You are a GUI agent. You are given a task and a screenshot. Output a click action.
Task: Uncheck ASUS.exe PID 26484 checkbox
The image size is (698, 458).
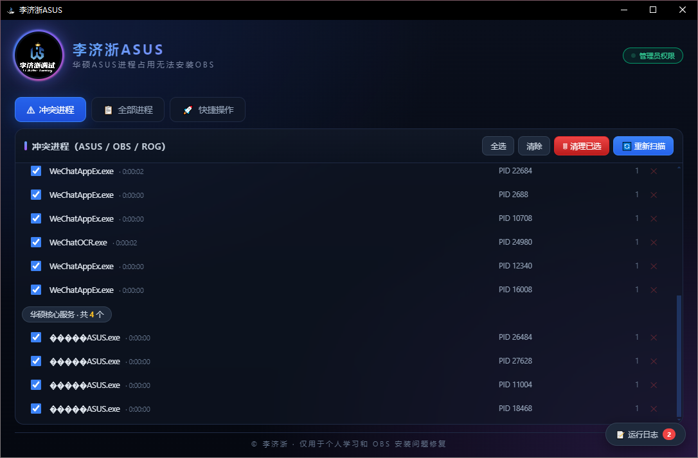coord(36,337)
